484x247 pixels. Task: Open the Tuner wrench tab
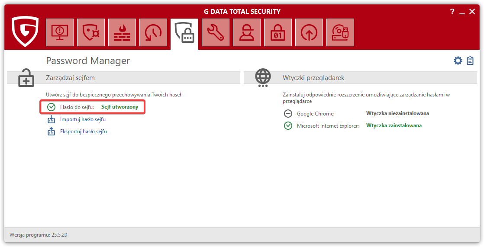(x=216, y=32)
